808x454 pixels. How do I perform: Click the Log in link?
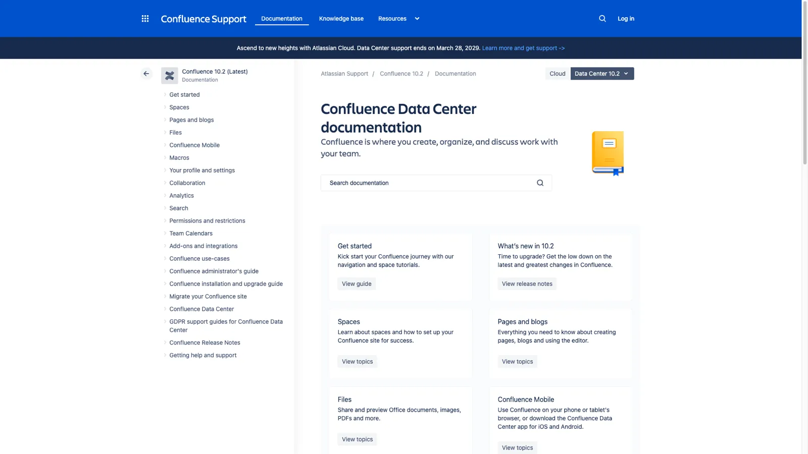click(626, 19)
